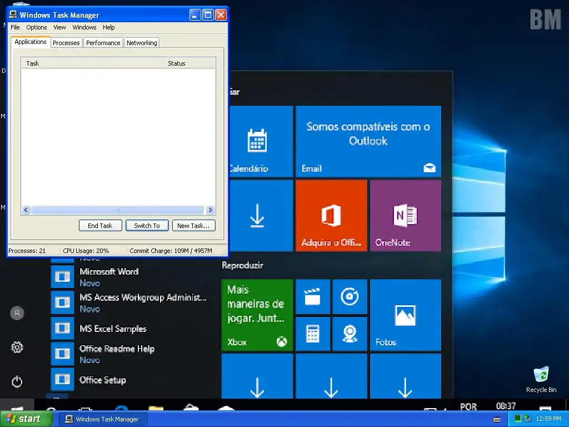Click the keyboard icon in system tray
569x427 pixels.
click(x=497, y=419)
